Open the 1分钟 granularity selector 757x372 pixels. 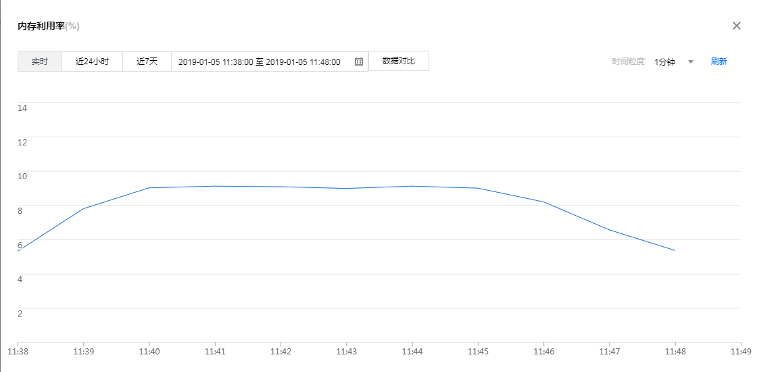click(665, 62)
